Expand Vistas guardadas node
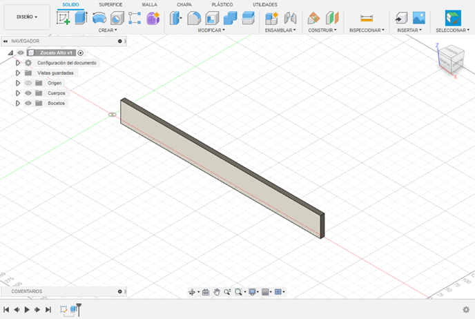 [x=18, y=73]
